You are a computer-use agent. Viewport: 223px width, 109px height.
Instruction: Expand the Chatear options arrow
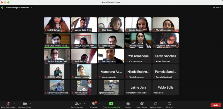click(x=99, y=104)
